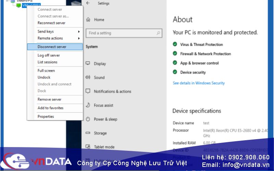274x171 pixels.
Task: Click App & browser control green check
Action: click(175, 63)
